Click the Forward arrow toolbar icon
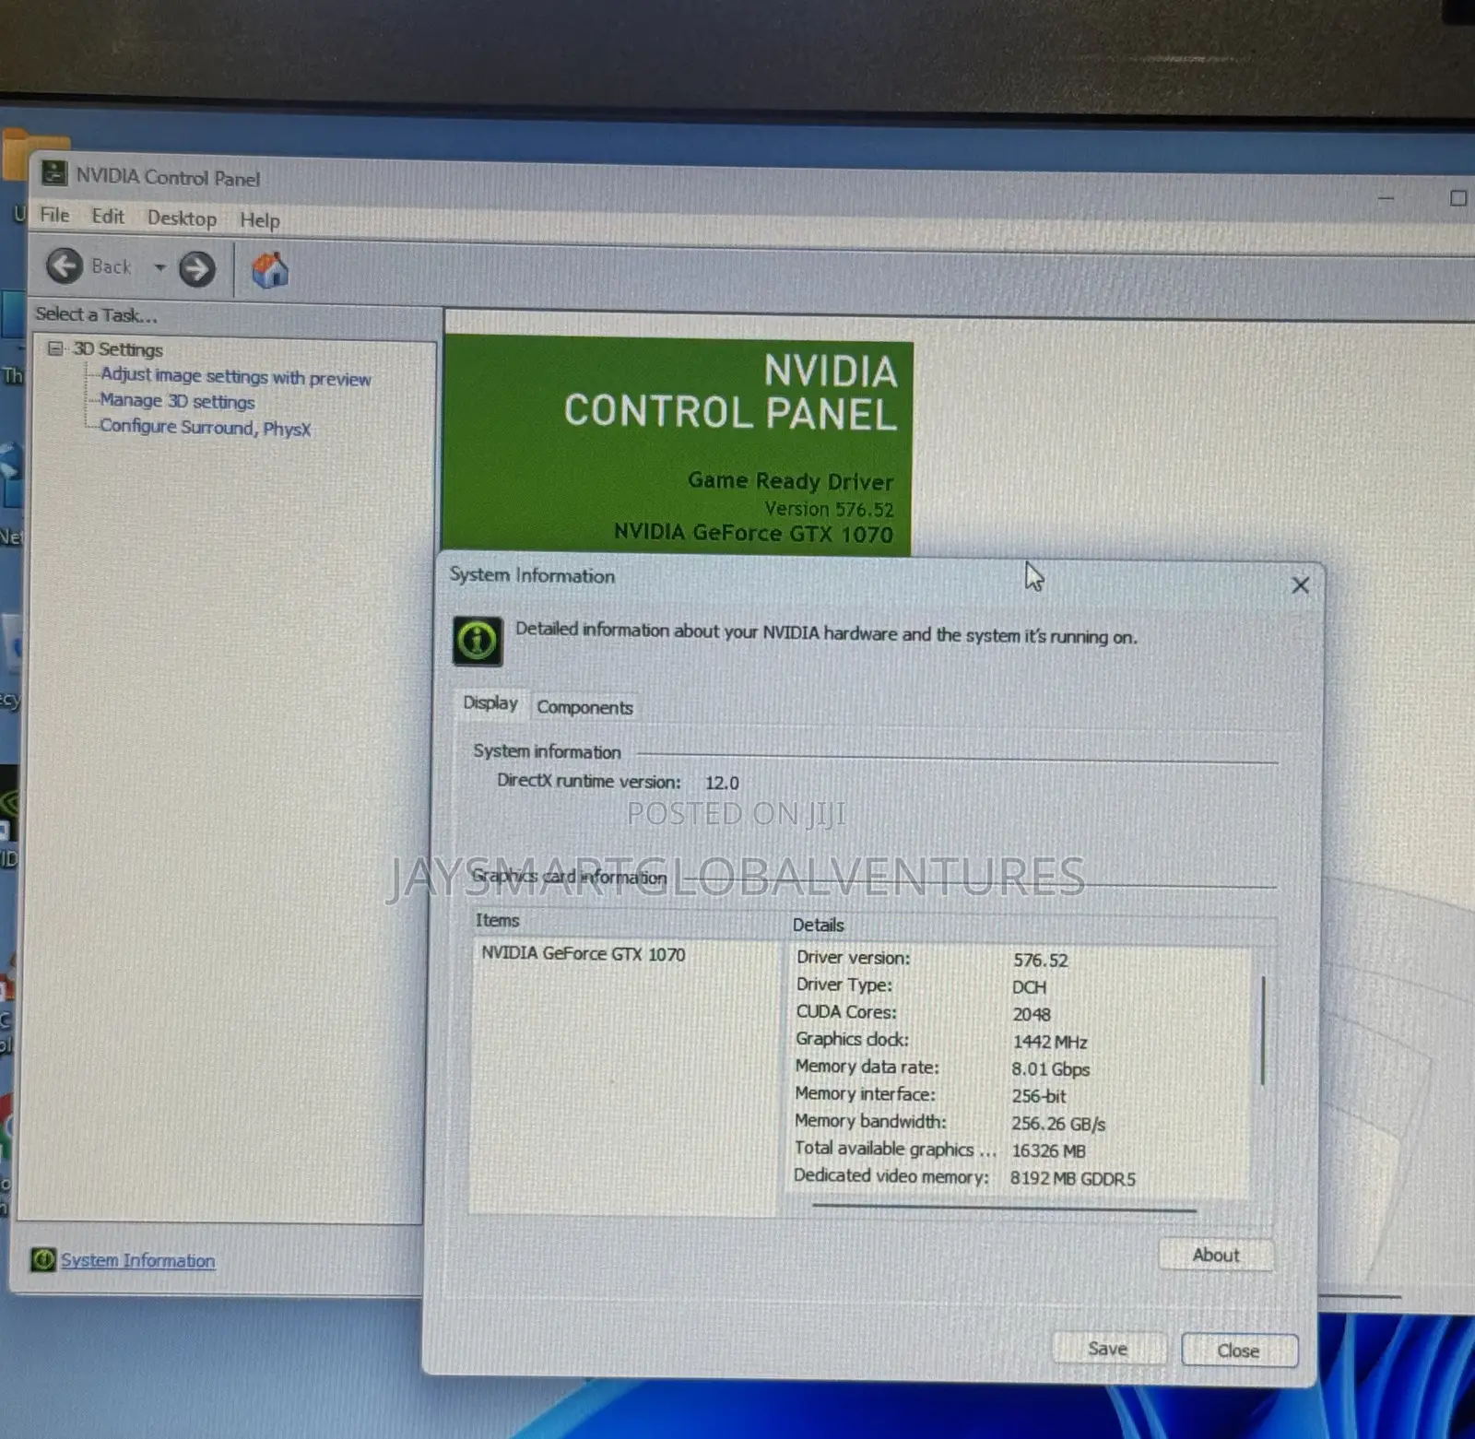Viewport: 1475px width, 1439px height. [x=196, y=269]
